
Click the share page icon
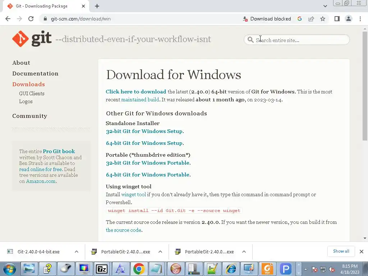coord(311,19)
